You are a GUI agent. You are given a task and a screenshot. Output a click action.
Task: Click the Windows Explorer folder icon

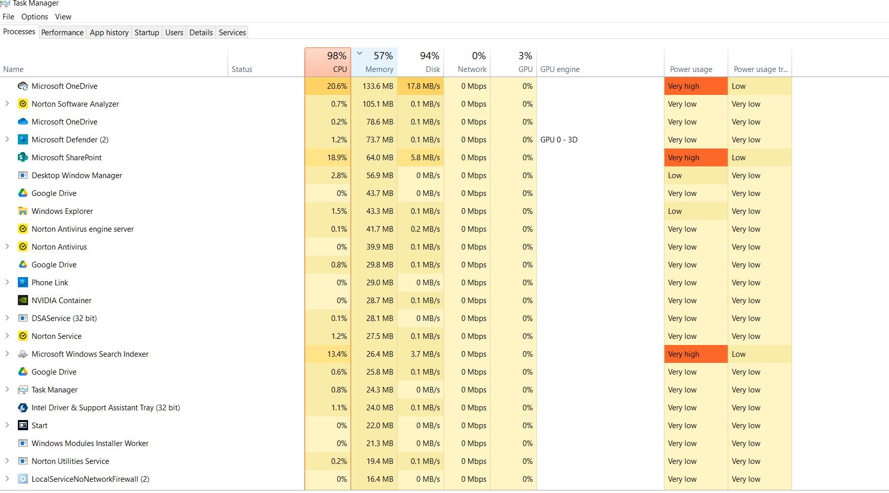click(x=23, y=211)
